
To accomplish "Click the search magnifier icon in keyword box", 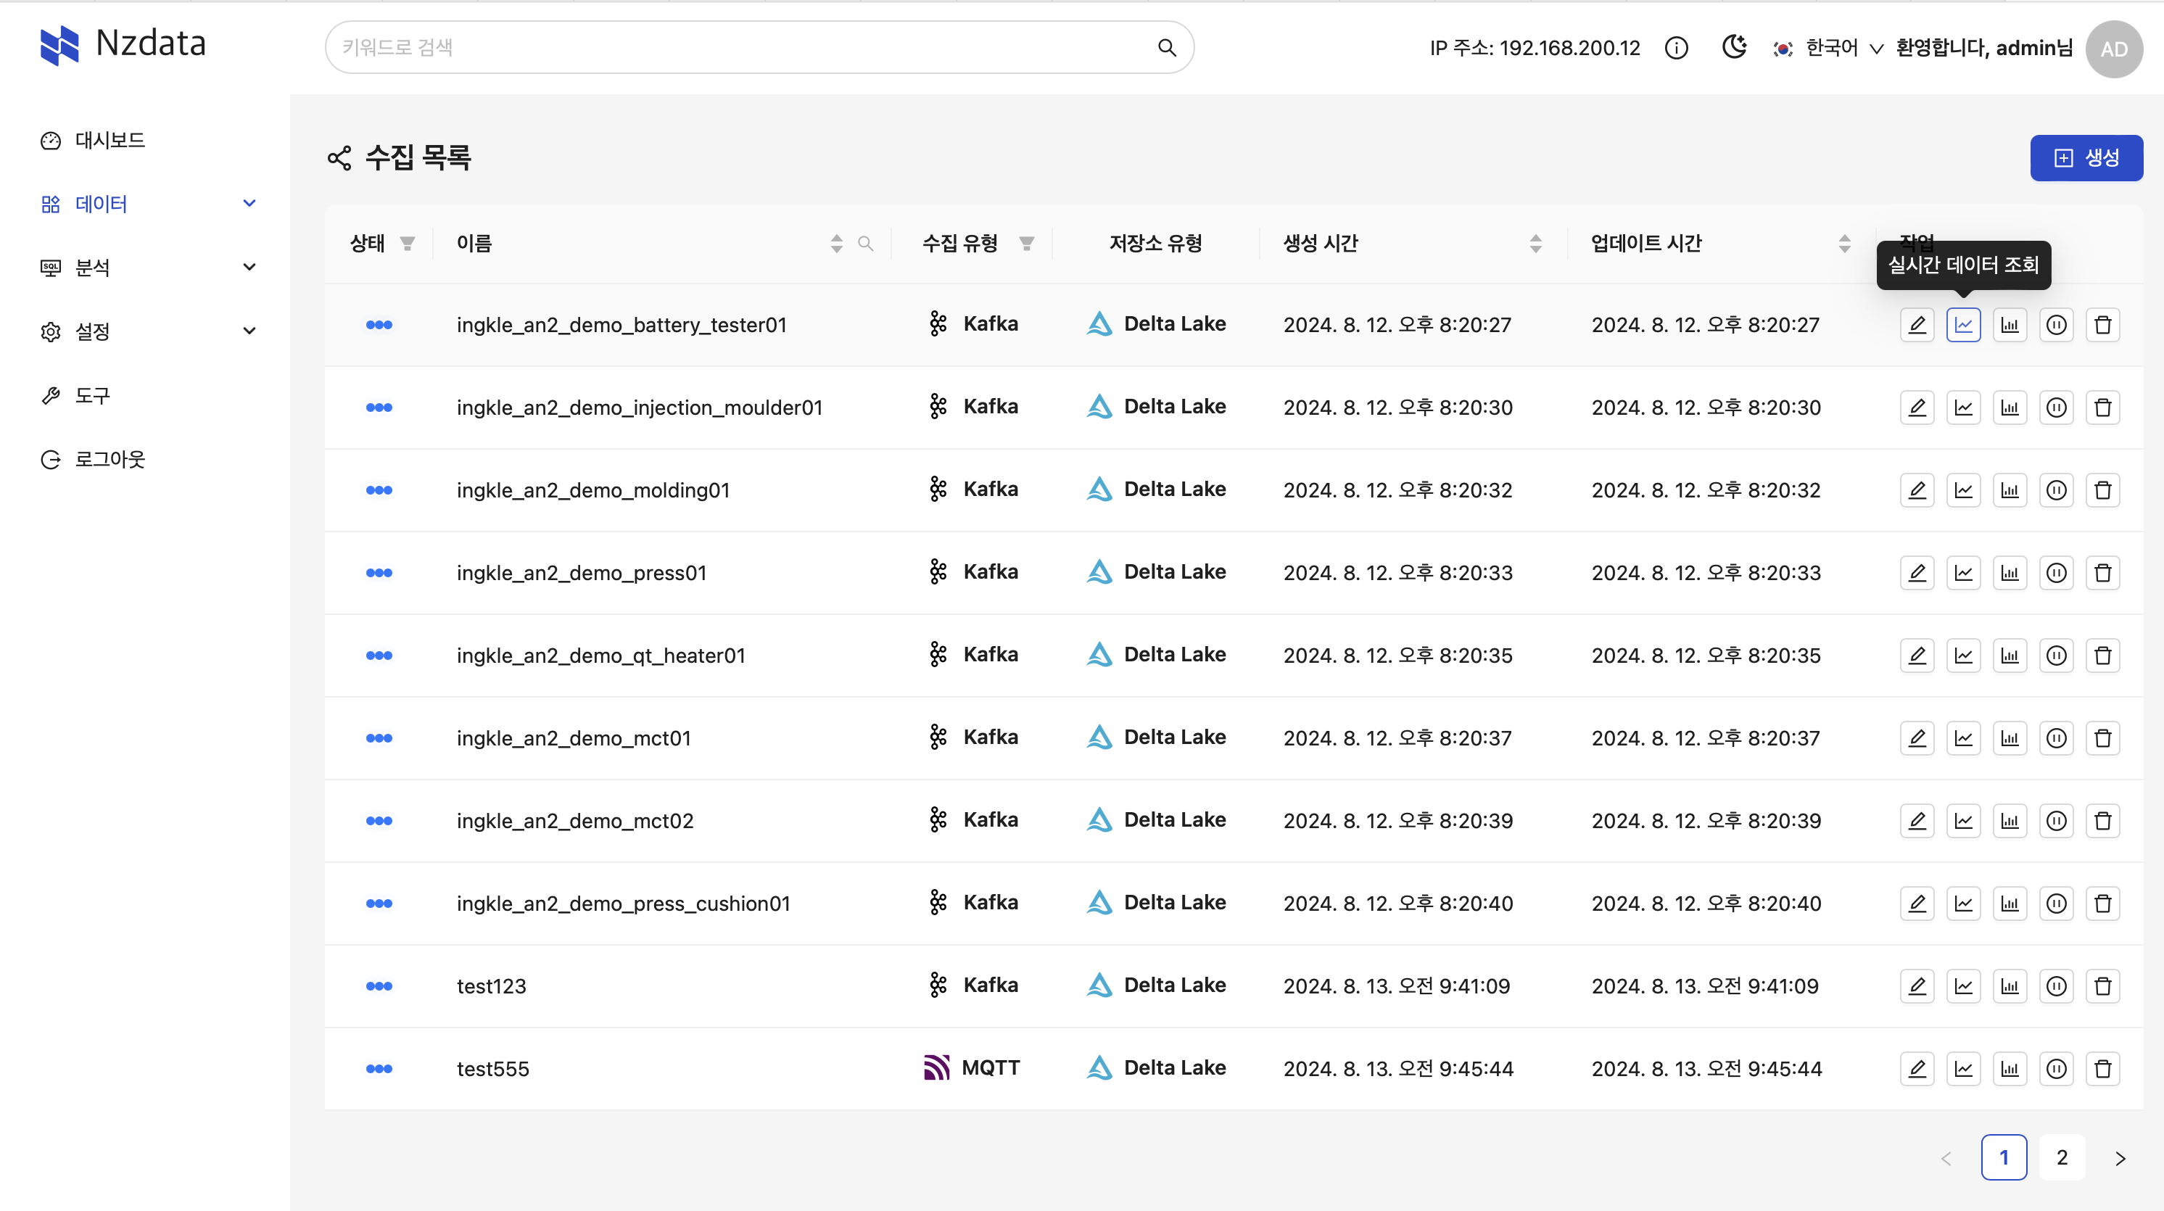I will click(1167, 48).
